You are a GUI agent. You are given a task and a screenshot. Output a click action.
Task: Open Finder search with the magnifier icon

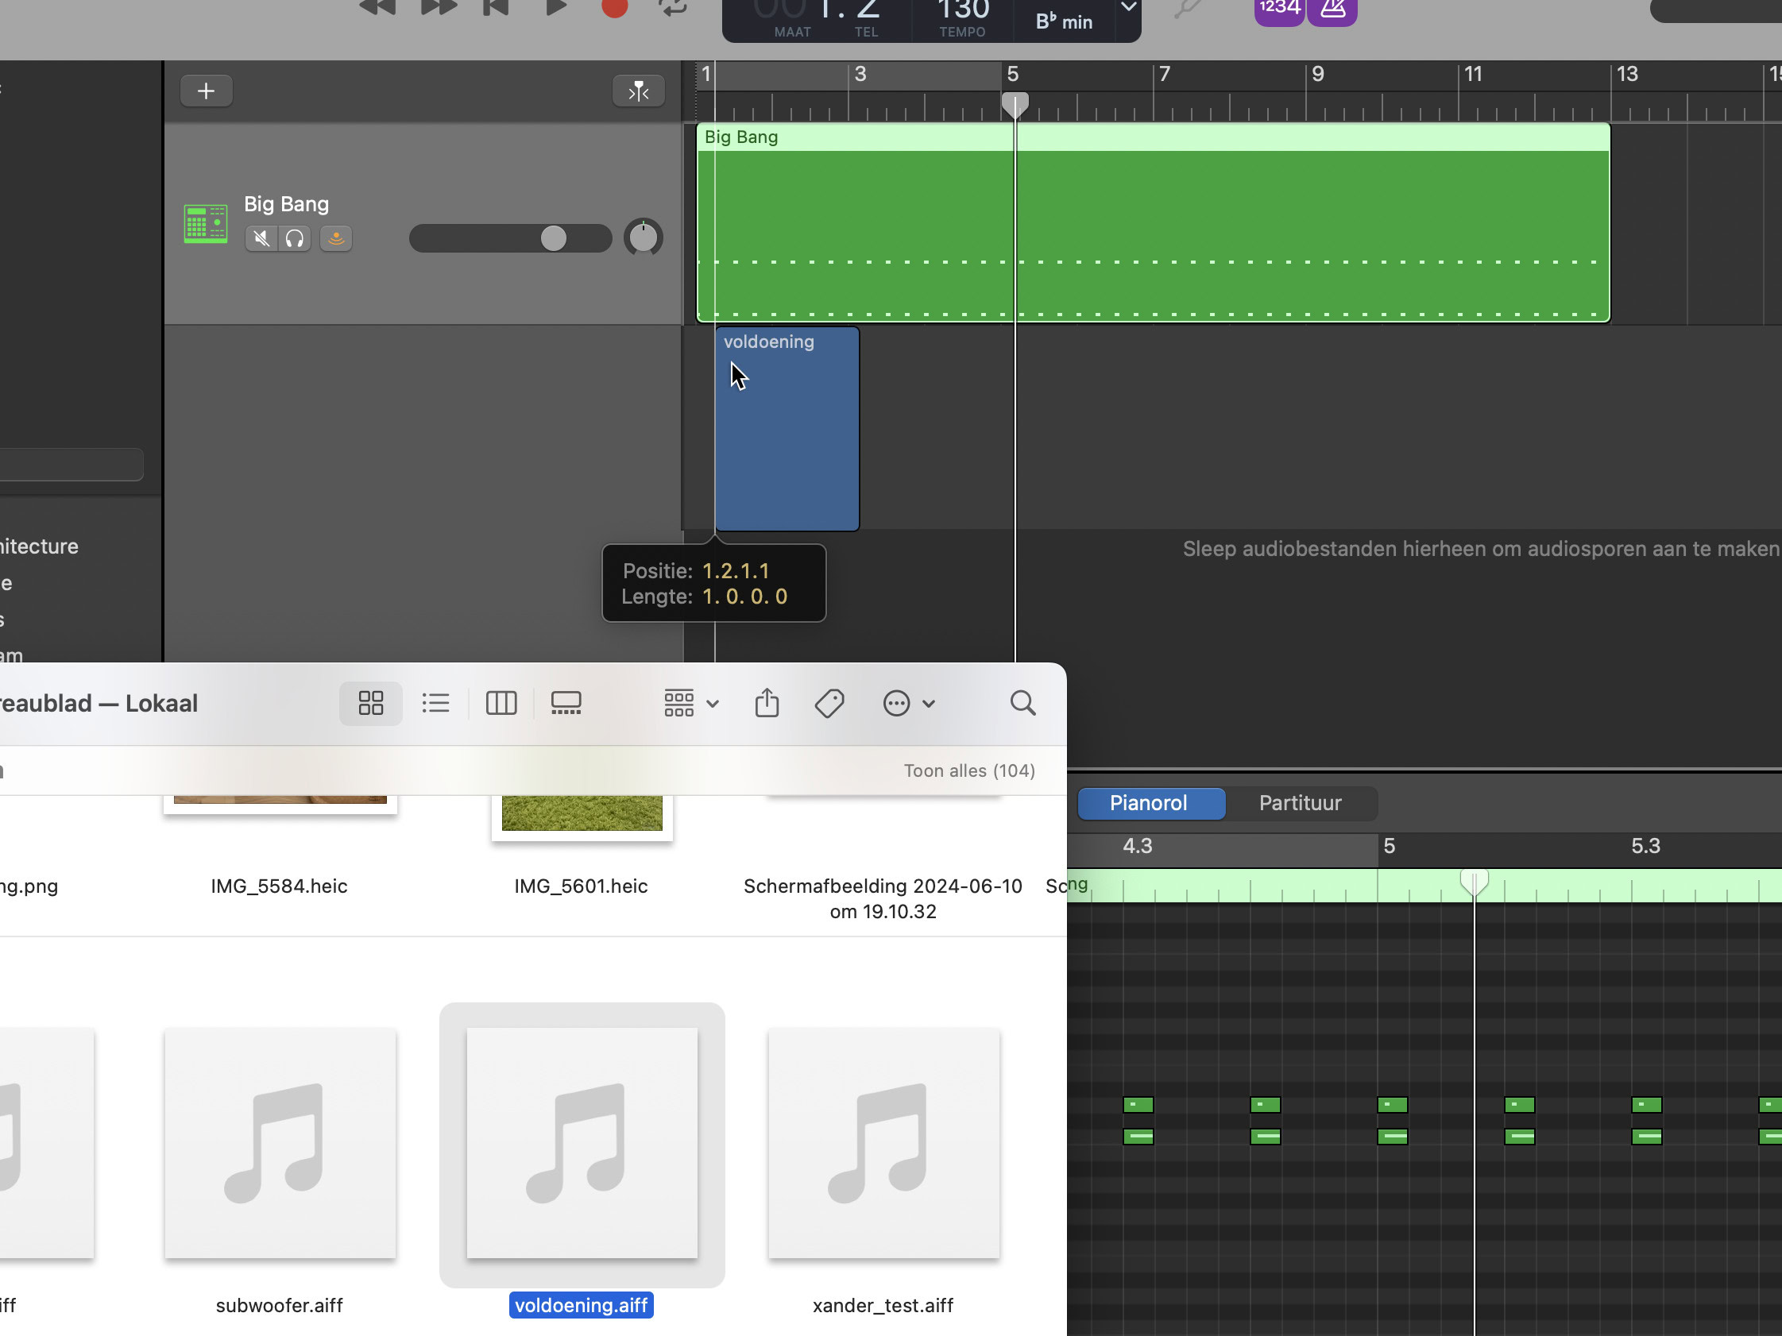point(1022,702)
